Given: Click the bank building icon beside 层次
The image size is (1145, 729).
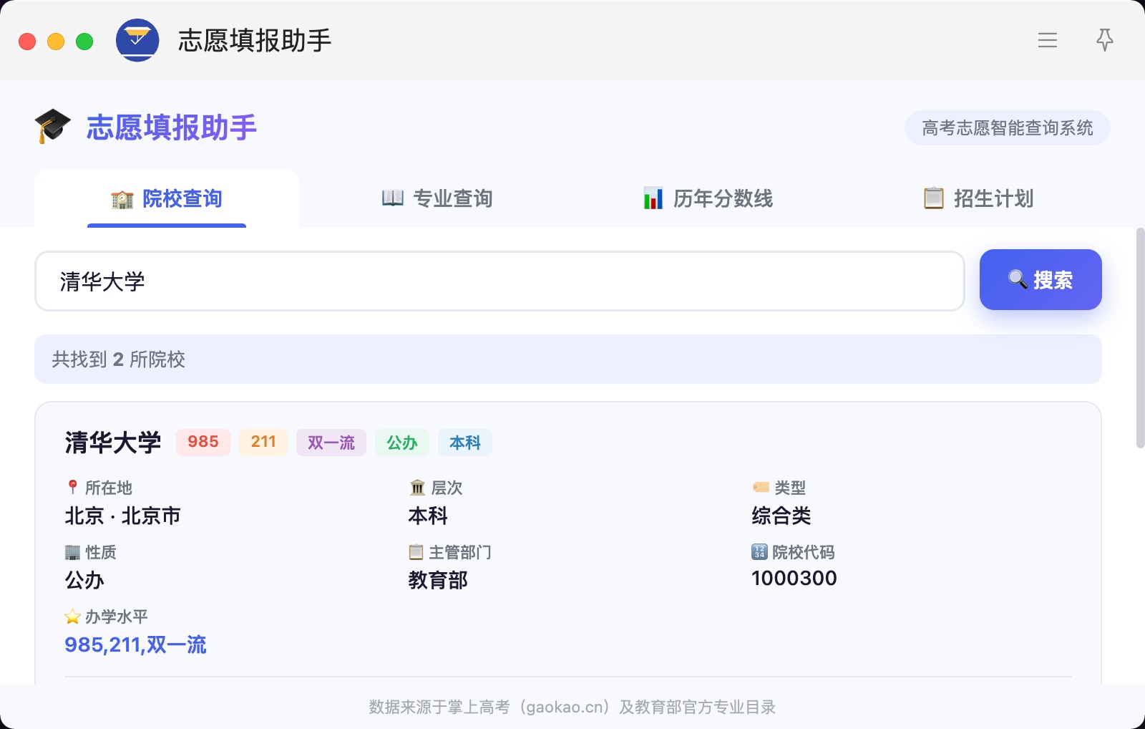Looking at the screenshot, I should 417,488.
